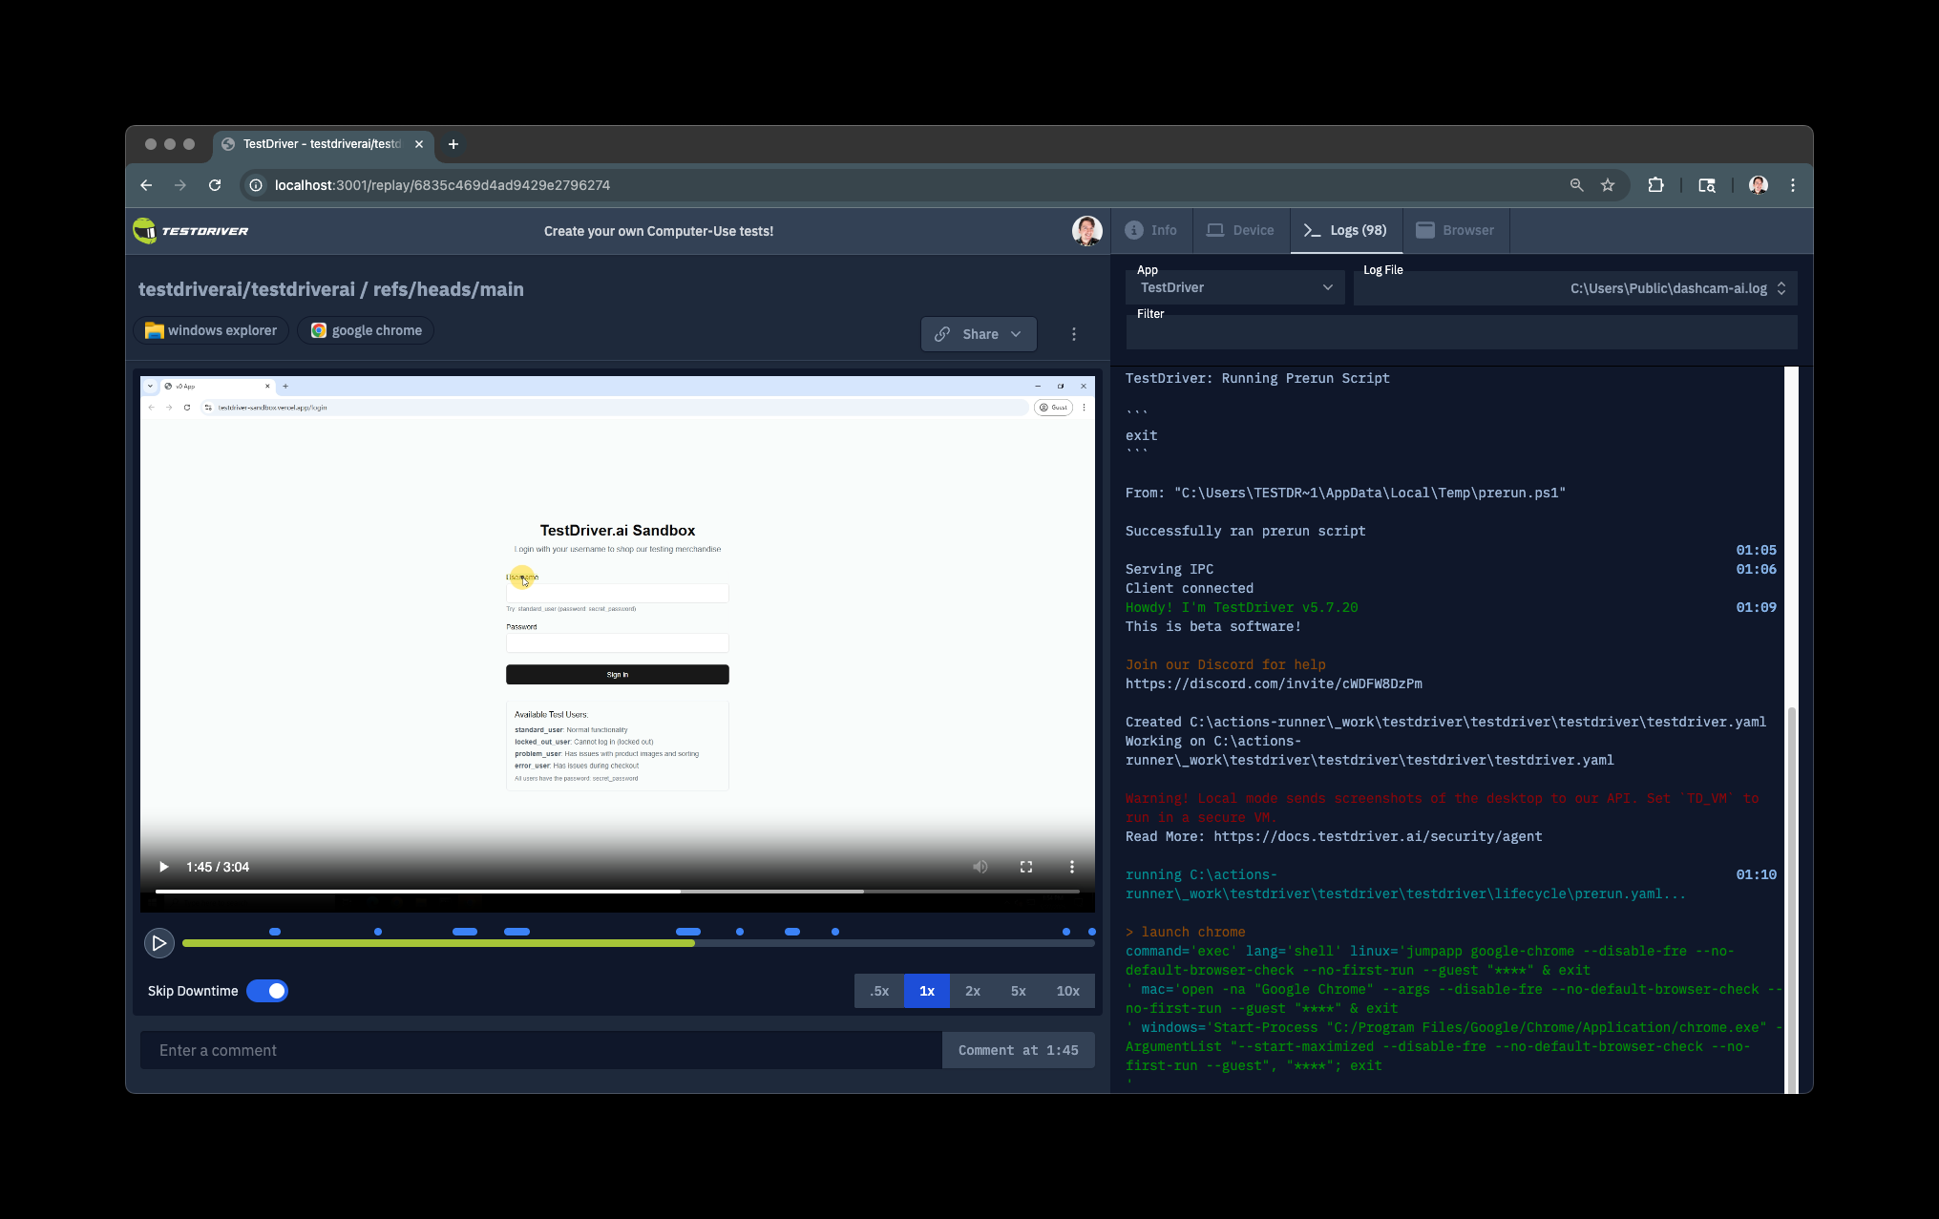Screen dimensions: 1939x1219
Task: Switch to the Device tab
Action: tap(1240, 230)
